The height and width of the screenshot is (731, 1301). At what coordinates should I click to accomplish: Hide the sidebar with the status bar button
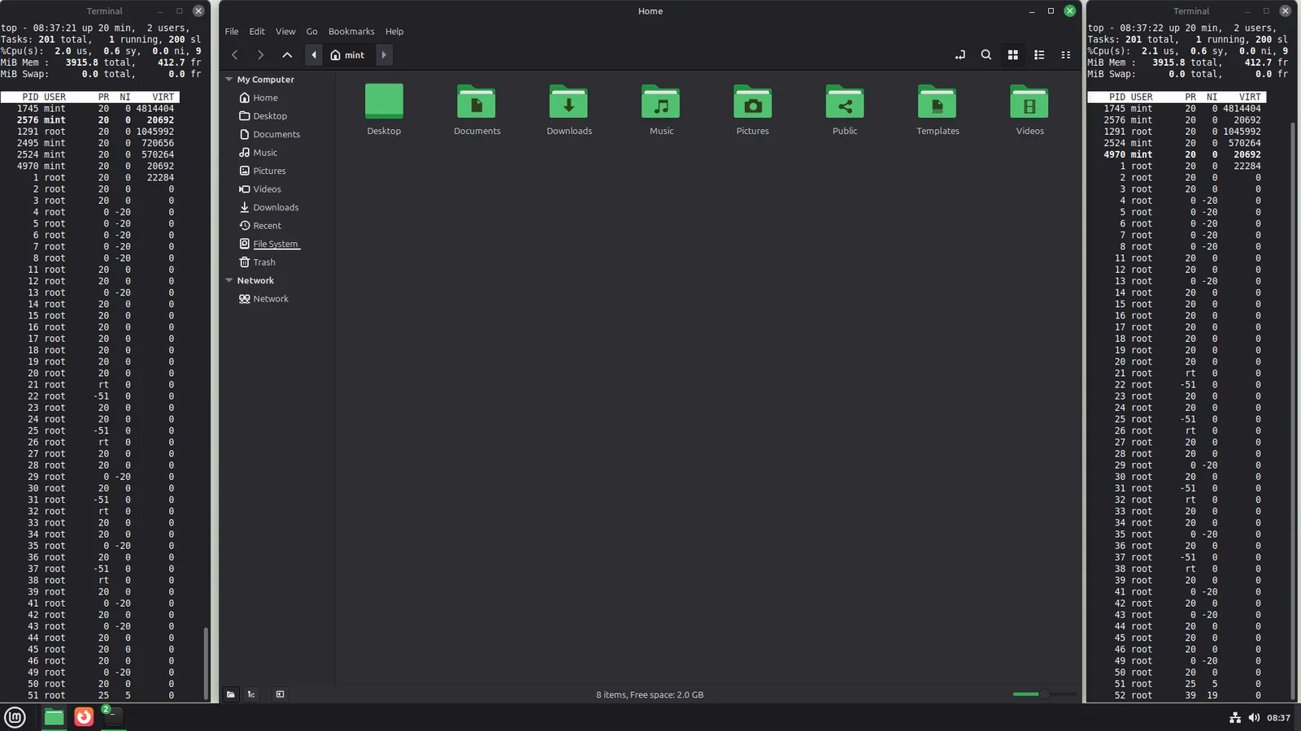(280, 694)
